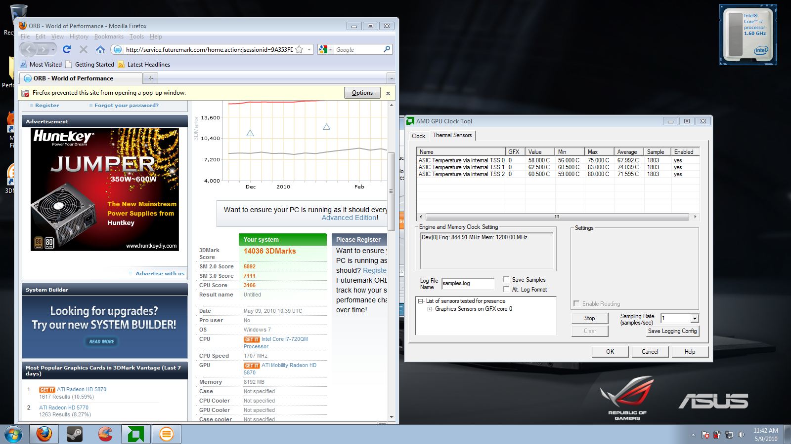Click READ MORE in System Builder banner
This screenshot has height=444, width=791.
tap(102, 341)
